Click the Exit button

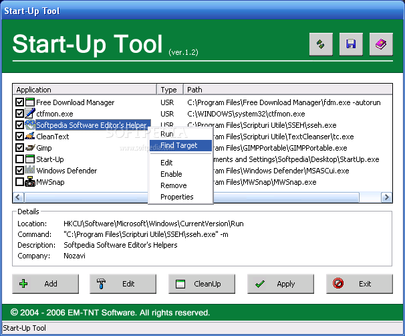(x=360, y=284)
